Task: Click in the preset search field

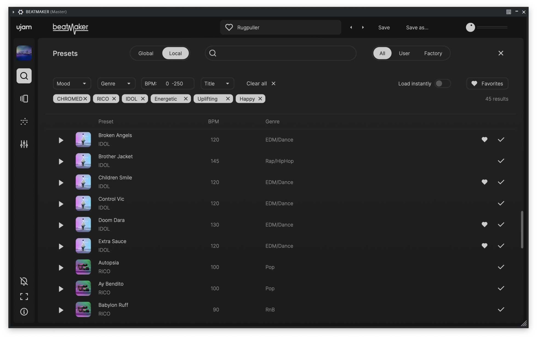Action: pyautogui.click(x=281, y=53)
